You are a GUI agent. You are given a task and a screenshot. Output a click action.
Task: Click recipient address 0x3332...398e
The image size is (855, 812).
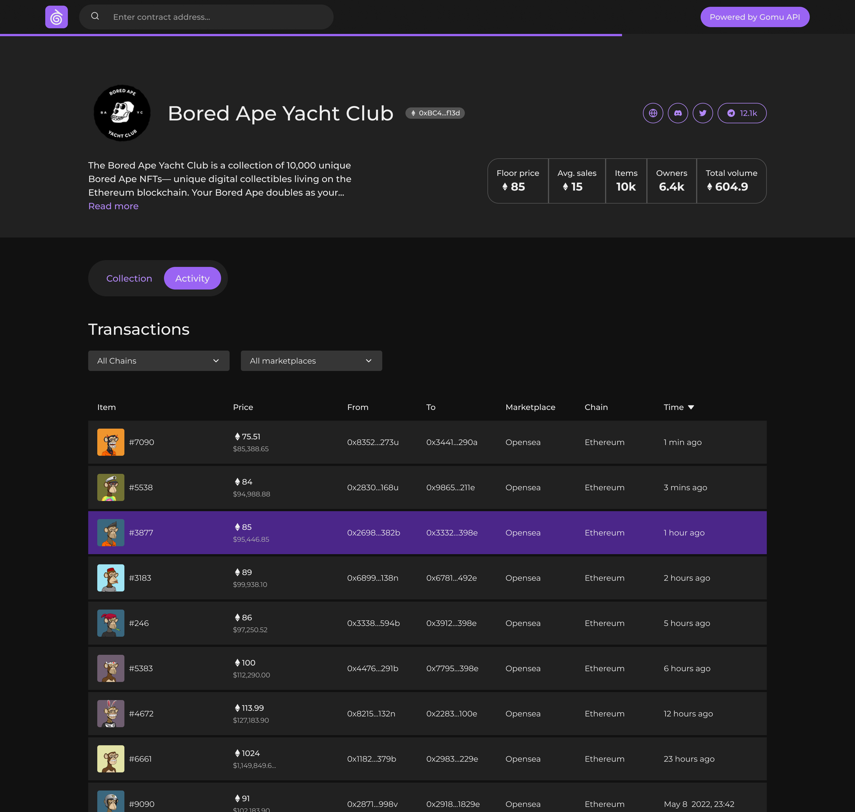click(452, 533)
